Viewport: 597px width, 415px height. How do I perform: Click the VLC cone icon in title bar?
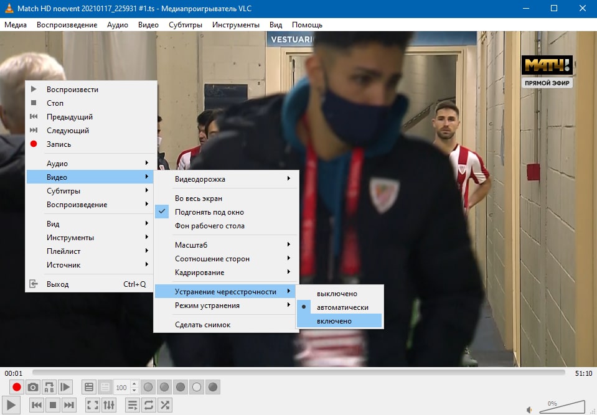click(9, 8)
